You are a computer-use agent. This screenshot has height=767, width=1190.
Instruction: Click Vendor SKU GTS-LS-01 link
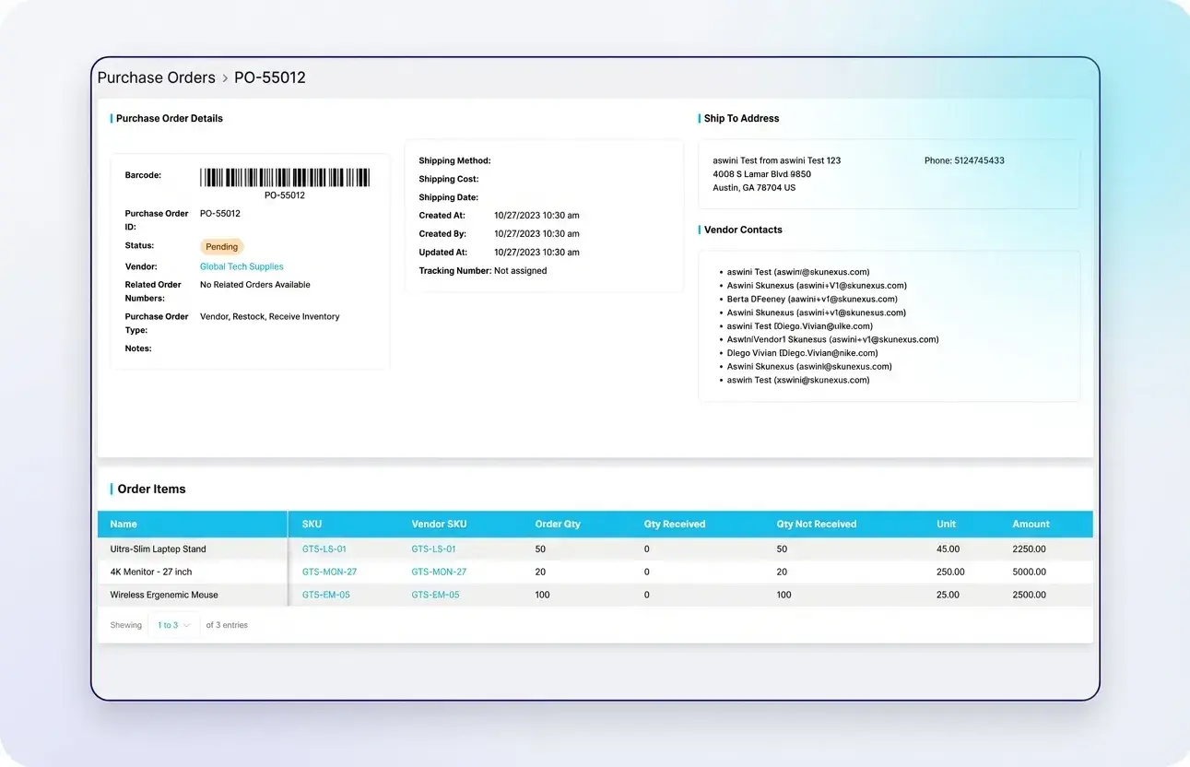pyautogui.click(x=433, y=549)
